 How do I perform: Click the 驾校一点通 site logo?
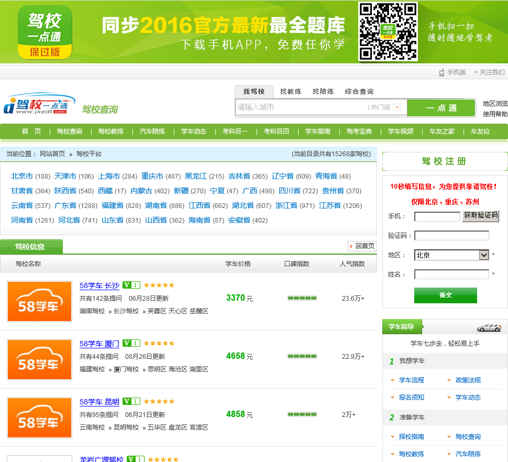(x=39, y=104)
